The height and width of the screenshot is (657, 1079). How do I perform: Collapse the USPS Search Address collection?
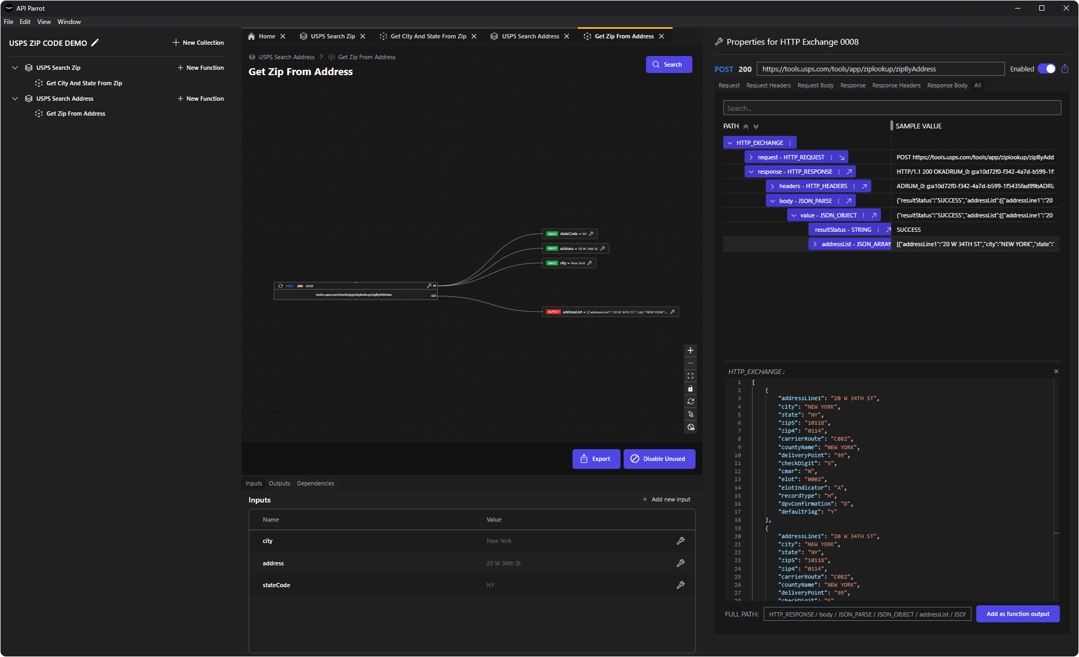pyautogui.click(x=15, y=99)
